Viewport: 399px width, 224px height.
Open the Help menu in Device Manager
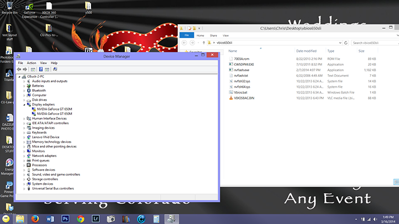point(54,63)
